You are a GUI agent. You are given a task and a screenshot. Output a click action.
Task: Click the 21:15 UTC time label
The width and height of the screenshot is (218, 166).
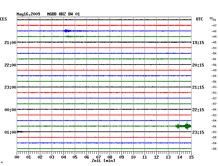point(198,87)
